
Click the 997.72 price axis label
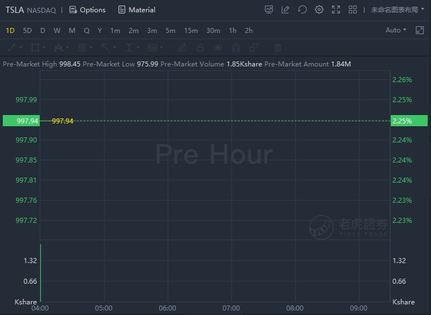[x=26, y=220]
